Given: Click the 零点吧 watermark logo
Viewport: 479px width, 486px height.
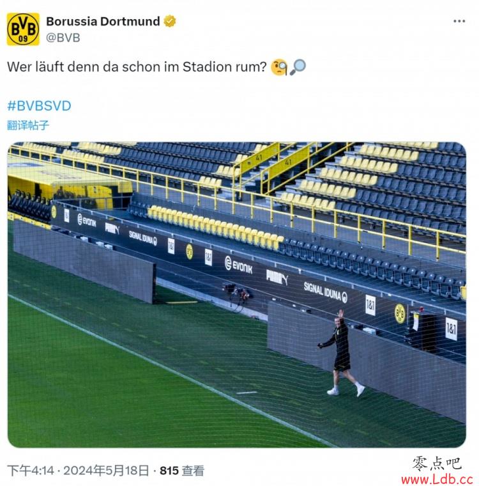Looking at the screenshot, I should tap(437, 464).
